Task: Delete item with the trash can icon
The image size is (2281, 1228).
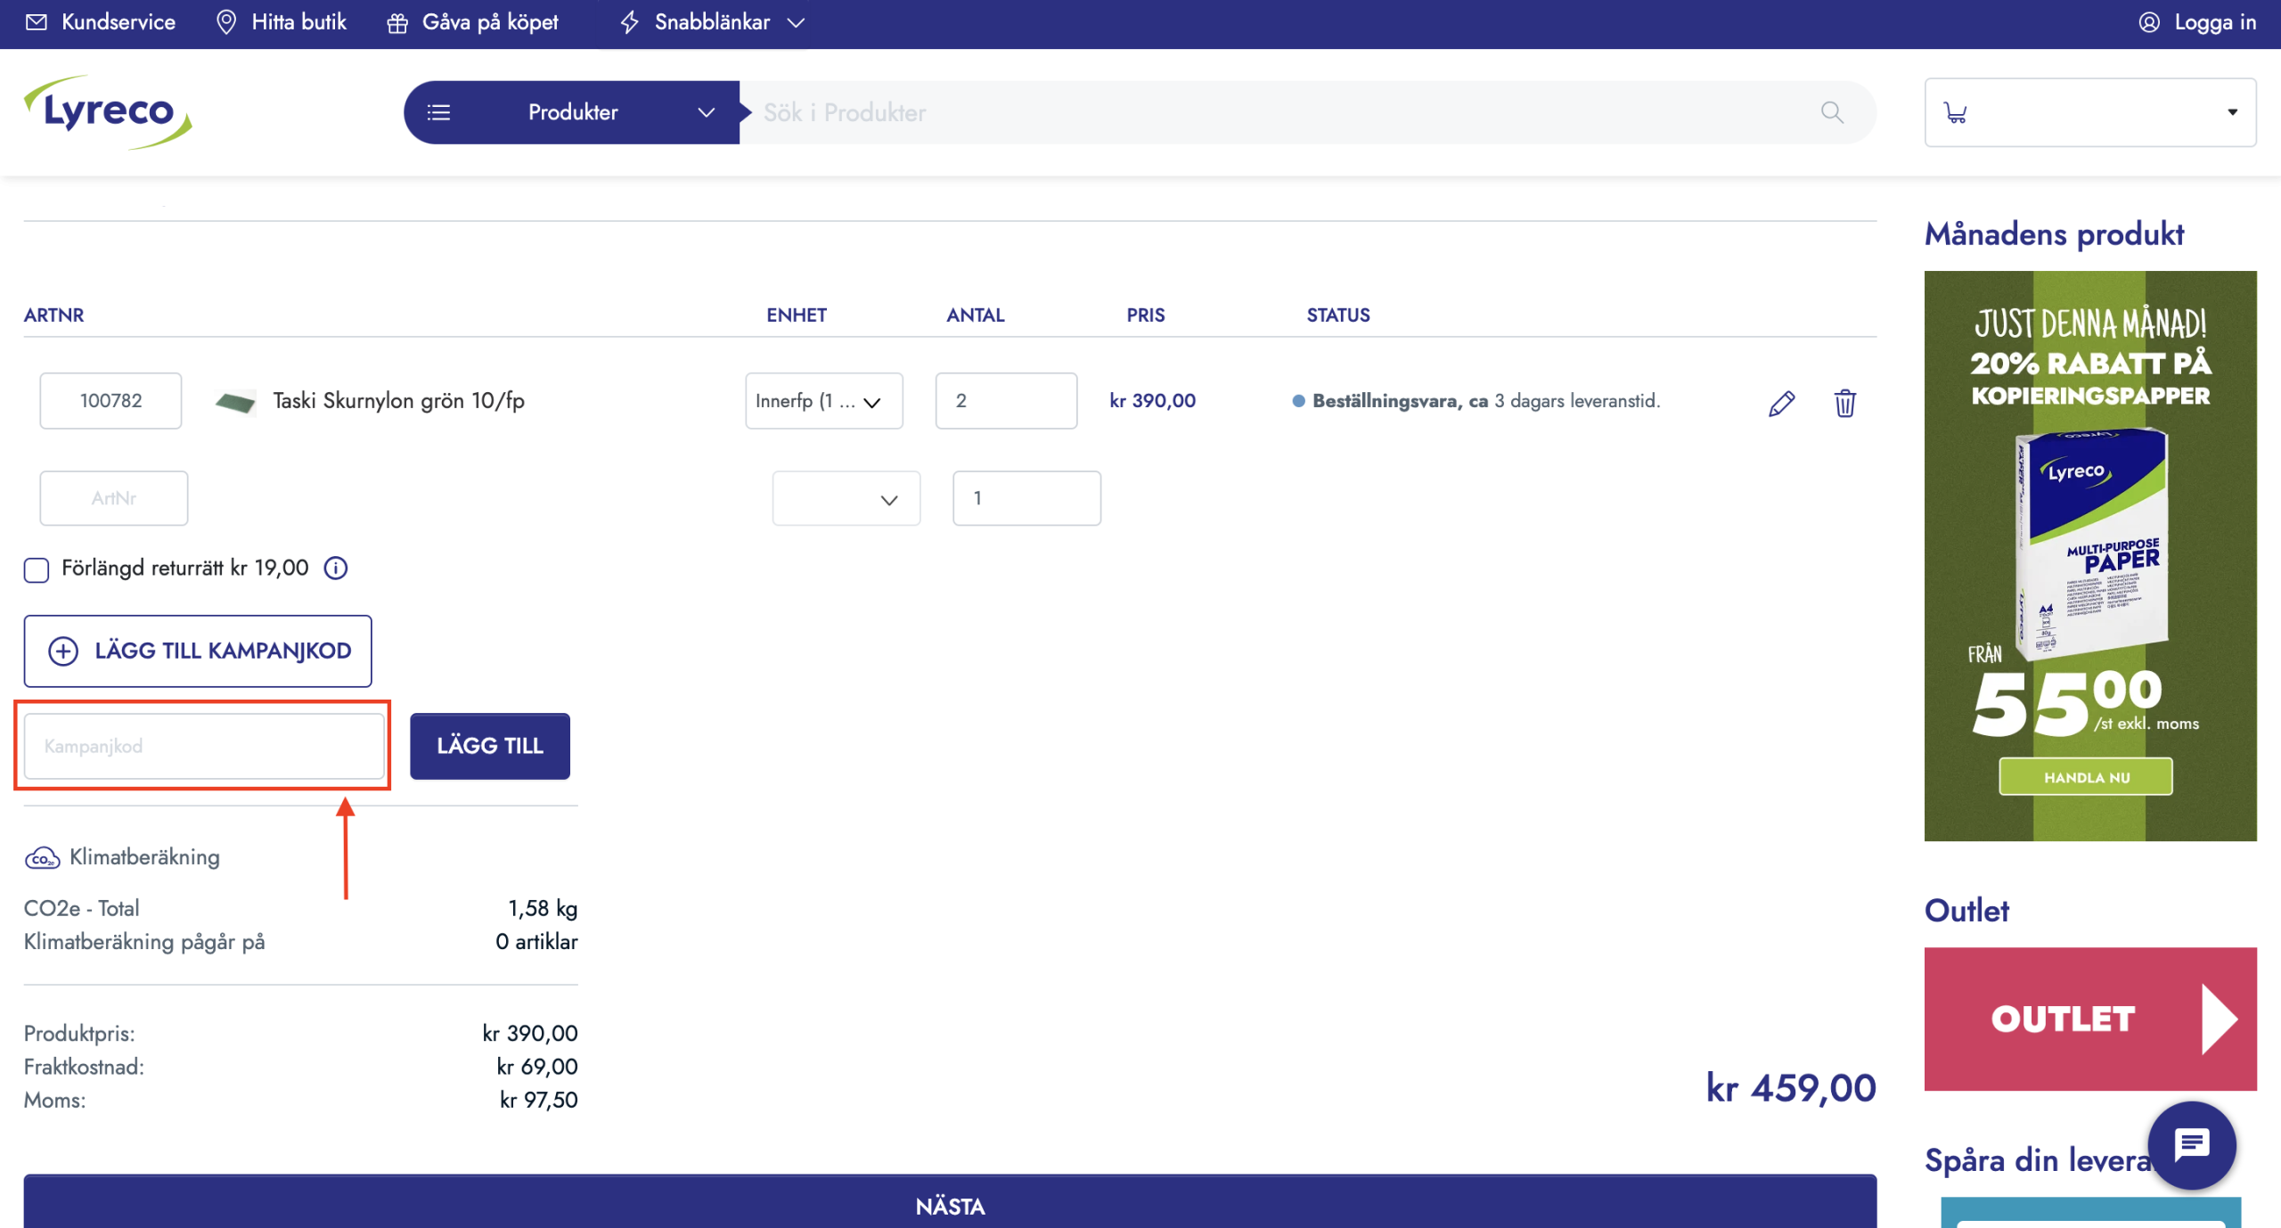Action: 1844,403
